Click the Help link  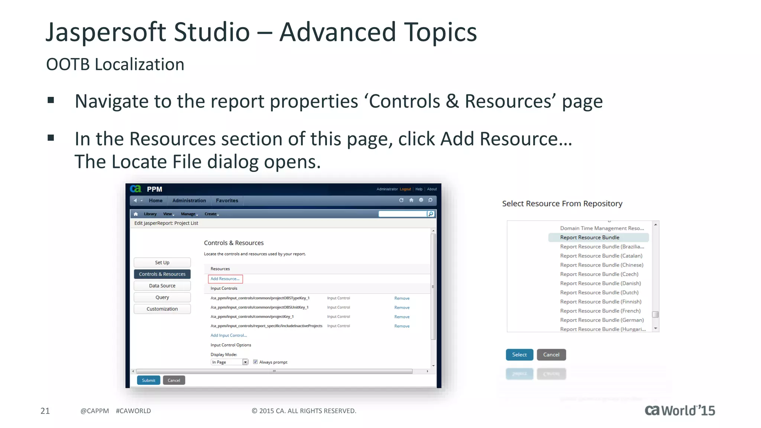click(419, 189)
